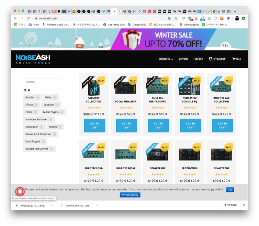This screenshot has width=259, height=226.
Task: Click the NoiseAsh Audio Tools logo
Action: (33, 59)
